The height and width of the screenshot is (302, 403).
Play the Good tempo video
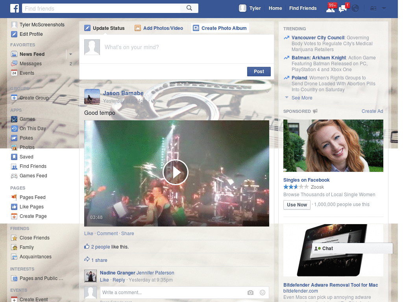pyautogui.click(x=176, y=172)
